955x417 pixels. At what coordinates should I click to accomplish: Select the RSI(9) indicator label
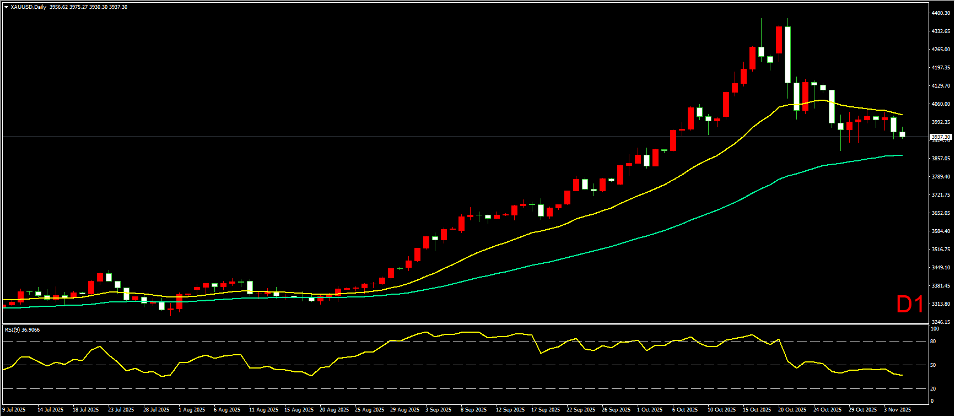click(x=22, y=330)
